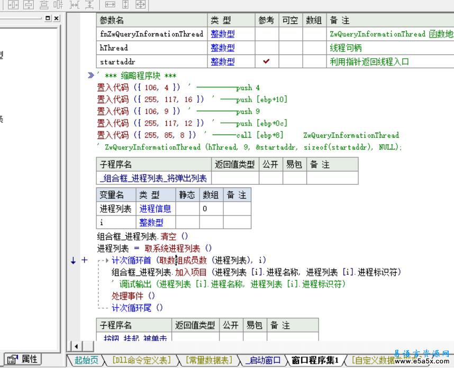Toggle 参考 cell for hThread parameter
This screenshot has width=454, height=368.
267,48
